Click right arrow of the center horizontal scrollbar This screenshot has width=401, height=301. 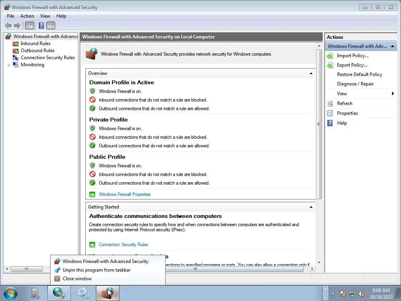312,269
